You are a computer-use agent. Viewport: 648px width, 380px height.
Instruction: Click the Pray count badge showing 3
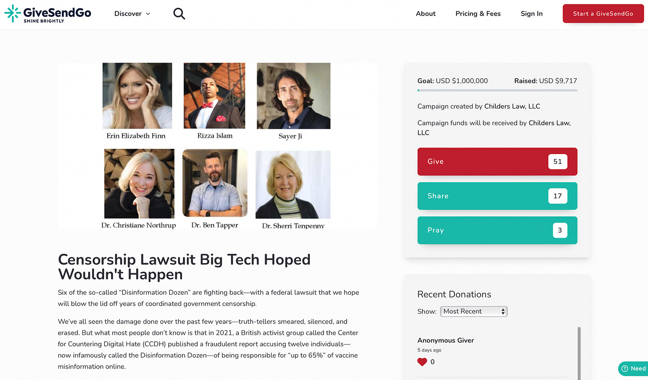[x=560, y=230]
